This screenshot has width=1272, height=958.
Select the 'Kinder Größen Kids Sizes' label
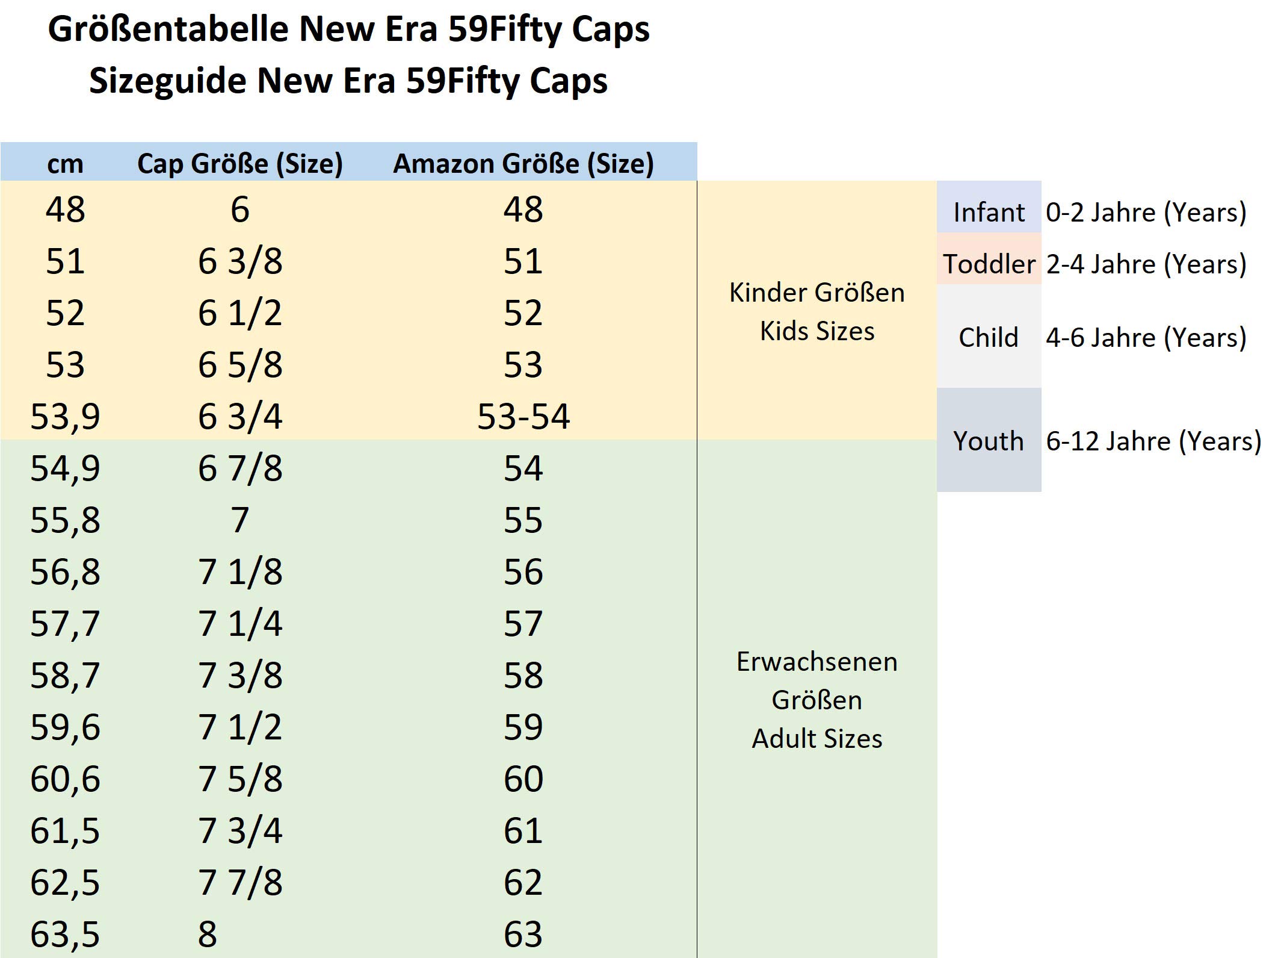(x=817, y=311)
